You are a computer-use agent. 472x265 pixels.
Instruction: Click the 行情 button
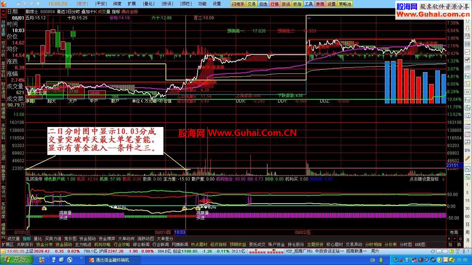tap(274, 4)
